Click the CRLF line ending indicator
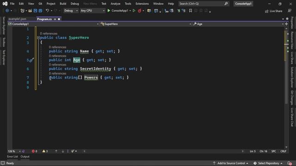Image resolution: width=296 pixels, height=166 pixels. (x=283, y=151)
